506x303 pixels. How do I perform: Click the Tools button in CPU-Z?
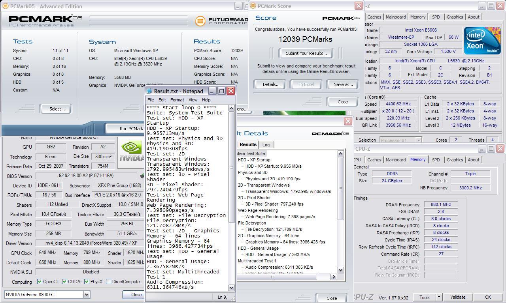click(x=425, y=297)
